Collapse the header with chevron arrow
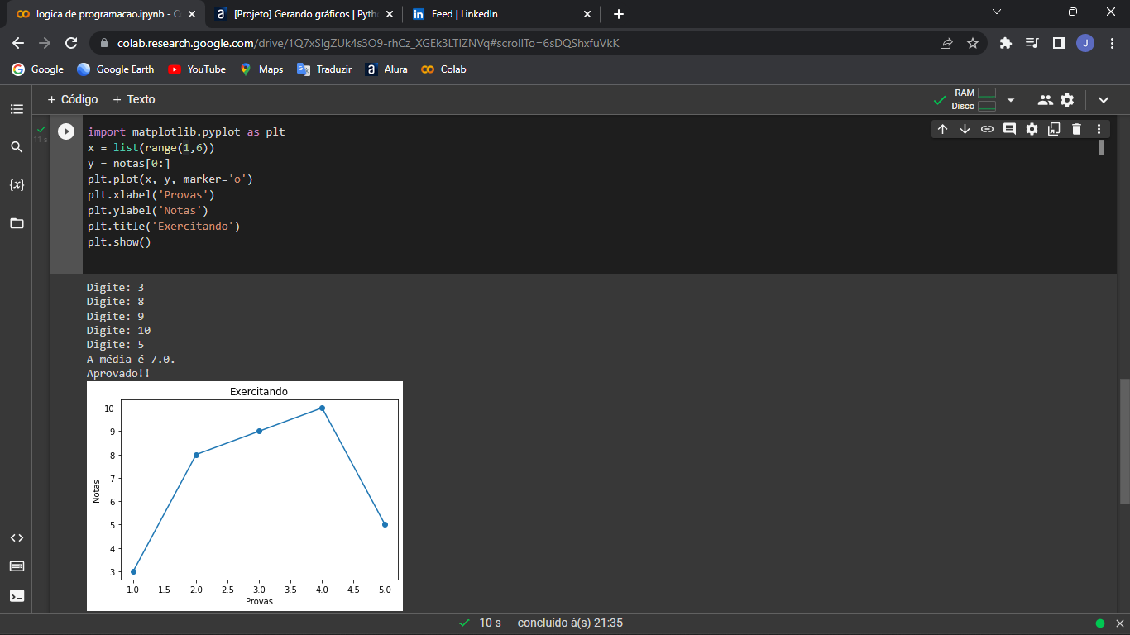This screenshot has width=1130, height=635. coord(1104,100)
